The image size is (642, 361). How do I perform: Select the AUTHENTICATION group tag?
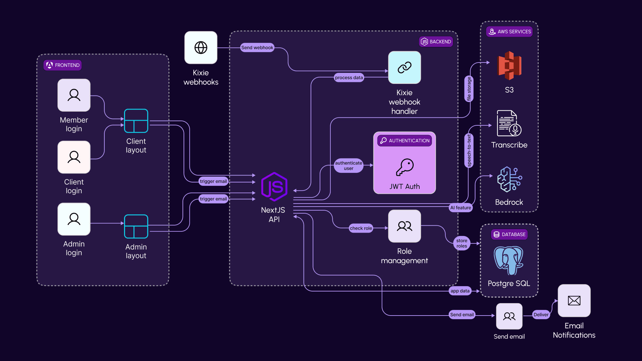(405, 141)
